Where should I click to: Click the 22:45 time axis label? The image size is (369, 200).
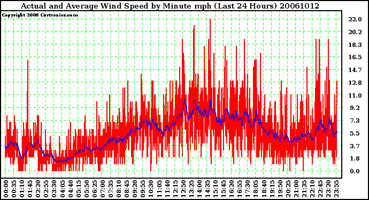click(320, 189)
